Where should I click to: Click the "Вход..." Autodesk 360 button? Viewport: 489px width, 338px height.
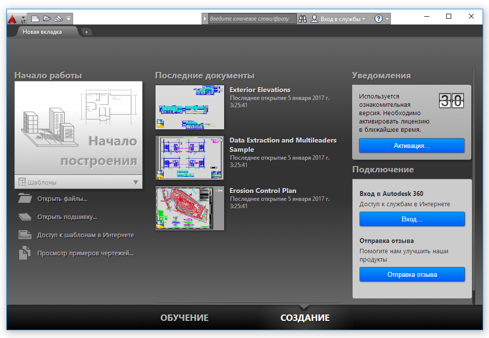(412, 219)
